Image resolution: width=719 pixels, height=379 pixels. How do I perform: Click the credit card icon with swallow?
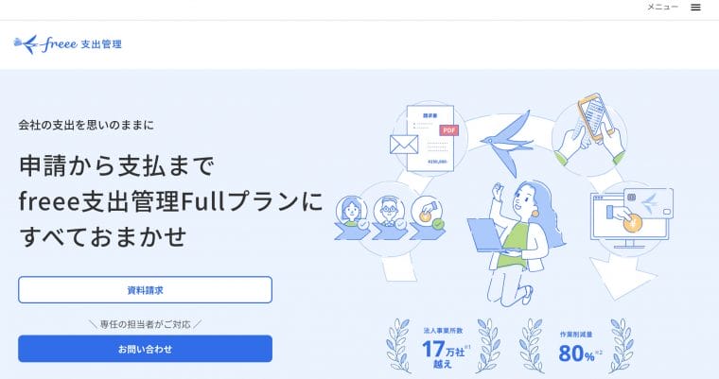[648, 203]
